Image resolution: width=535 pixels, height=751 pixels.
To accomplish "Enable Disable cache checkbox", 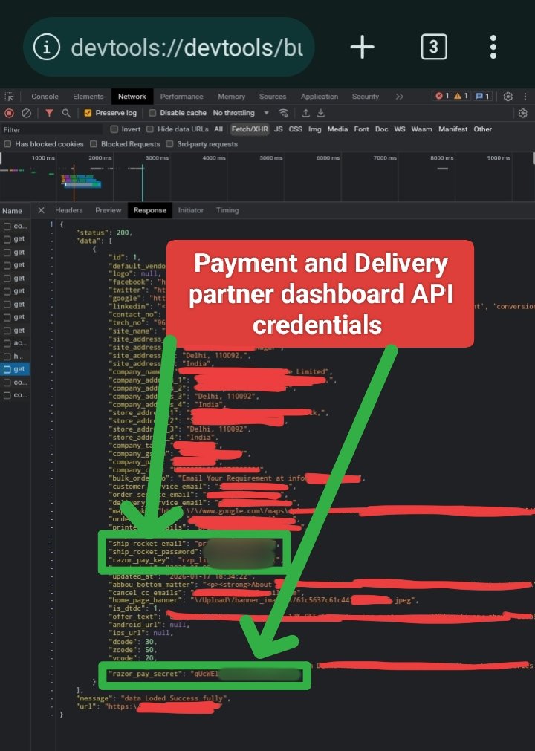I will coord(152,113).
